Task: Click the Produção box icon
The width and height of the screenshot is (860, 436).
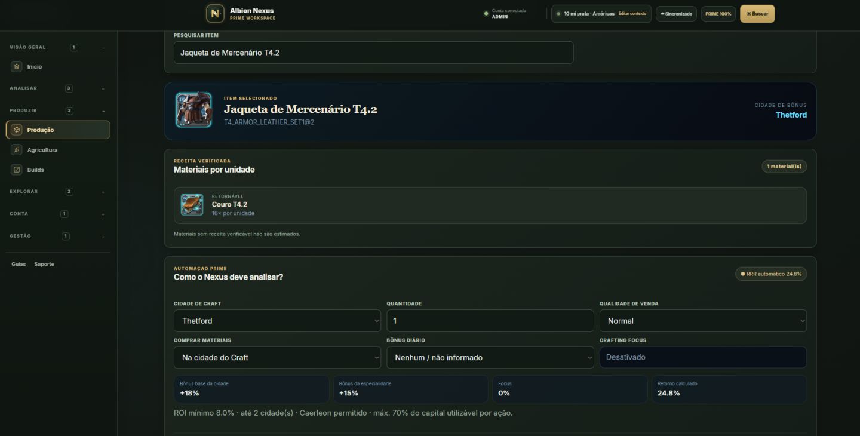Action: [17, 130]
